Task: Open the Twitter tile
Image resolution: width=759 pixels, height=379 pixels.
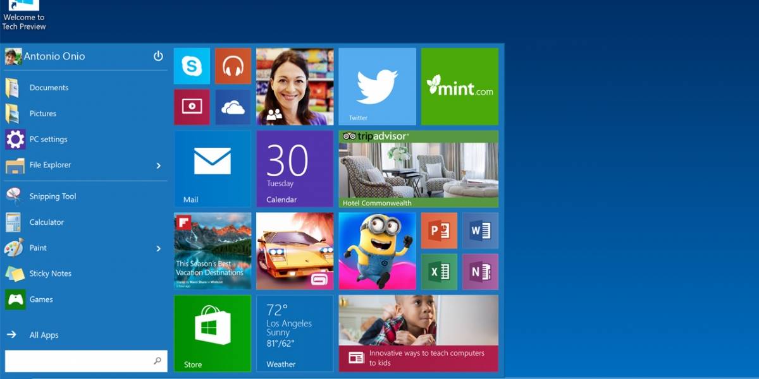Action: (x=377, y=87)
